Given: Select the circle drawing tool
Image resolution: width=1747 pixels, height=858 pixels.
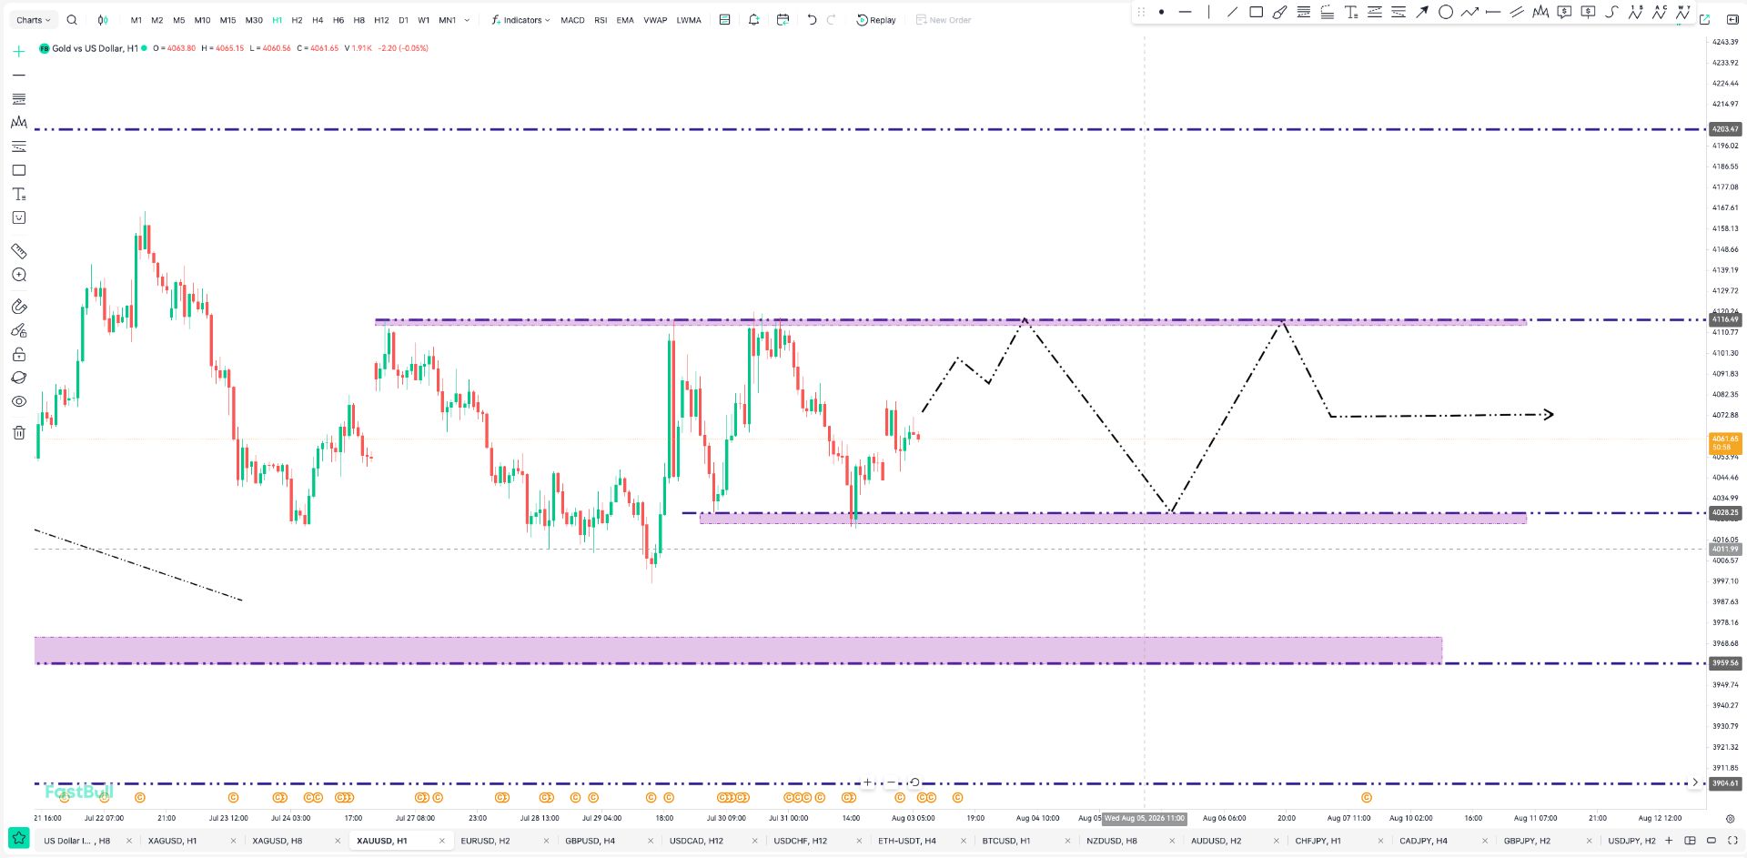Looking at the screenshot, I should [1446, 12].
